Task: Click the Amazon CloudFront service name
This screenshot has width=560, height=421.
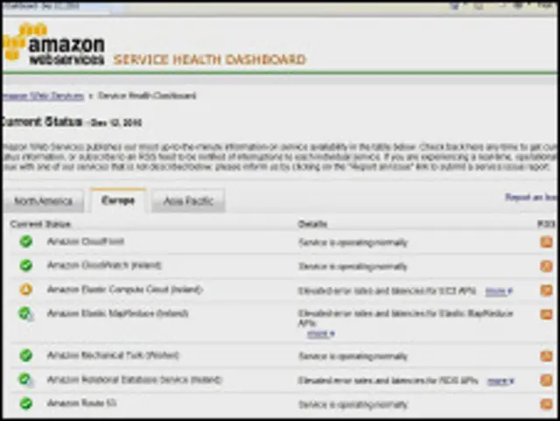Action: [x=86, y=242]
